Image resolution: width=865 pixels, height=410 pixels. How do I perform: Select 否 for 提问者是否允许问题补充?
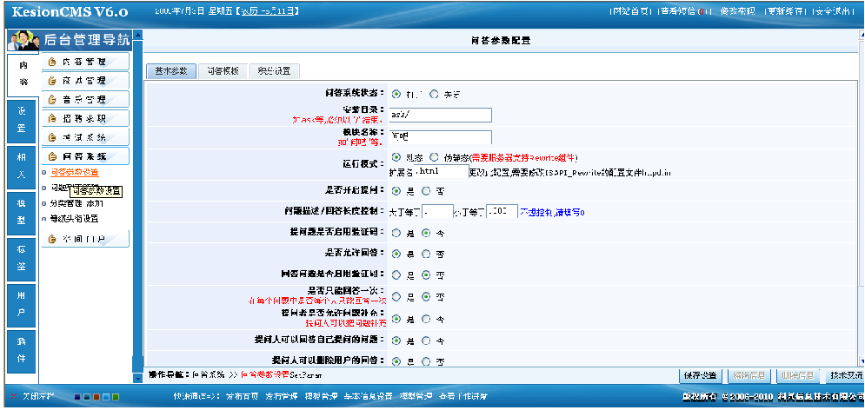click(426, 319)
